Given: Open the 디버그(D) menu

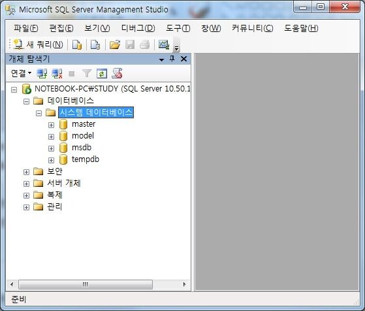Looking at the screenshot, I should [138, 28].
